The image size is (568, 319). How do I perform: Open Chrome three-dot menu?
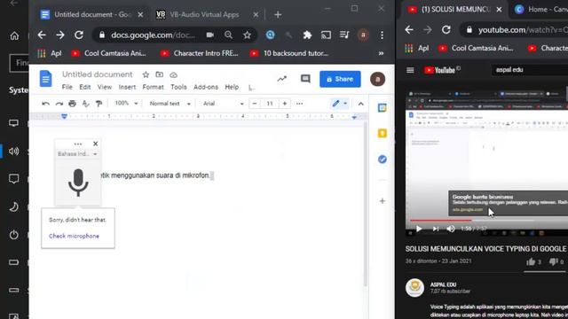tap(382, 35)
